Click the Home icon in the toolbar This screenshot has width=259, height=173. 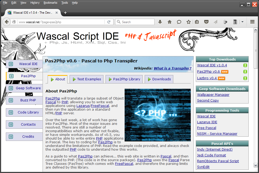170,22
